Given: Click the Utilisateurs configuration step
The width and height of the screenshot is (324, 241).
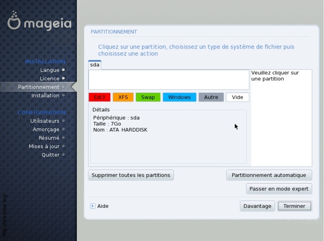Looking at the screenshot, I should [x=45, y=121].
